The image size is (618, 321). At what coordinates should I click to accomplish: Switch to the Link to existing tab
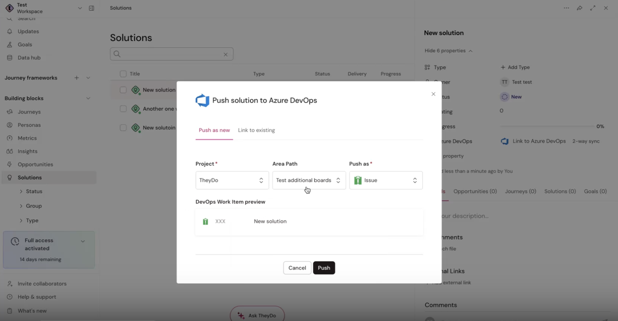click(x=256, y=130)
